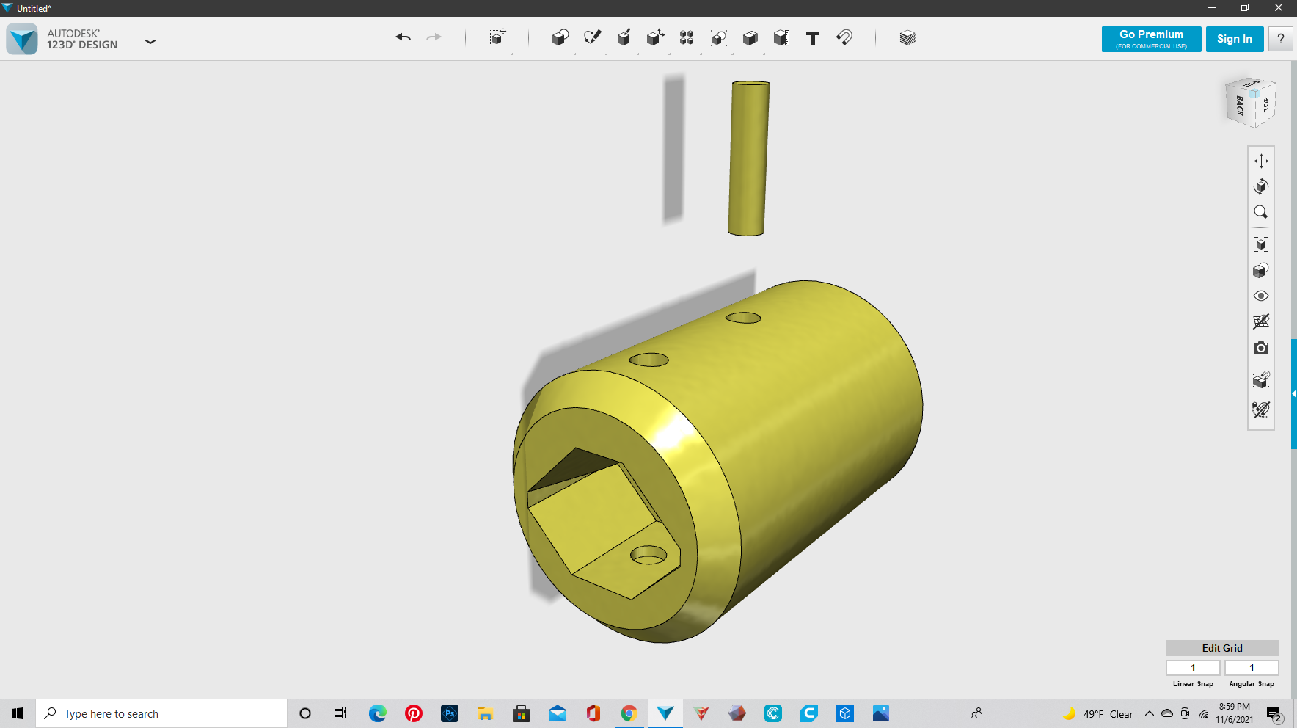Open the Construct tool
Screen dimensions: 1297x728
(624, 38)
